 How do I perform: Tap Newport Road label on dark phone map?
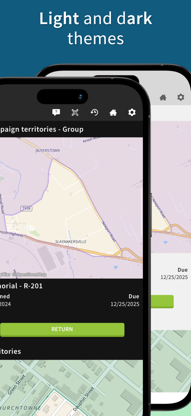109,231
